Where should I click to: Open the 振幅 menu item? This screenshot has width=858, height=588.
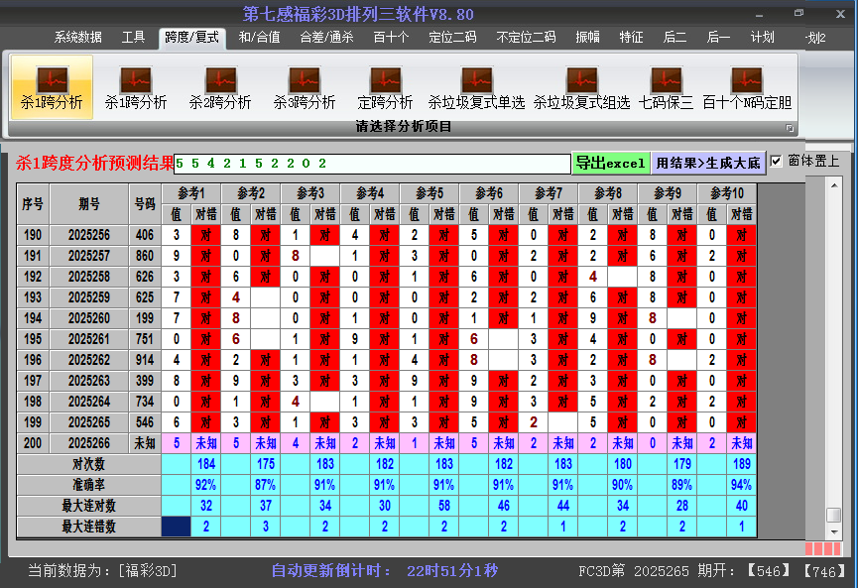coord(588,37)
